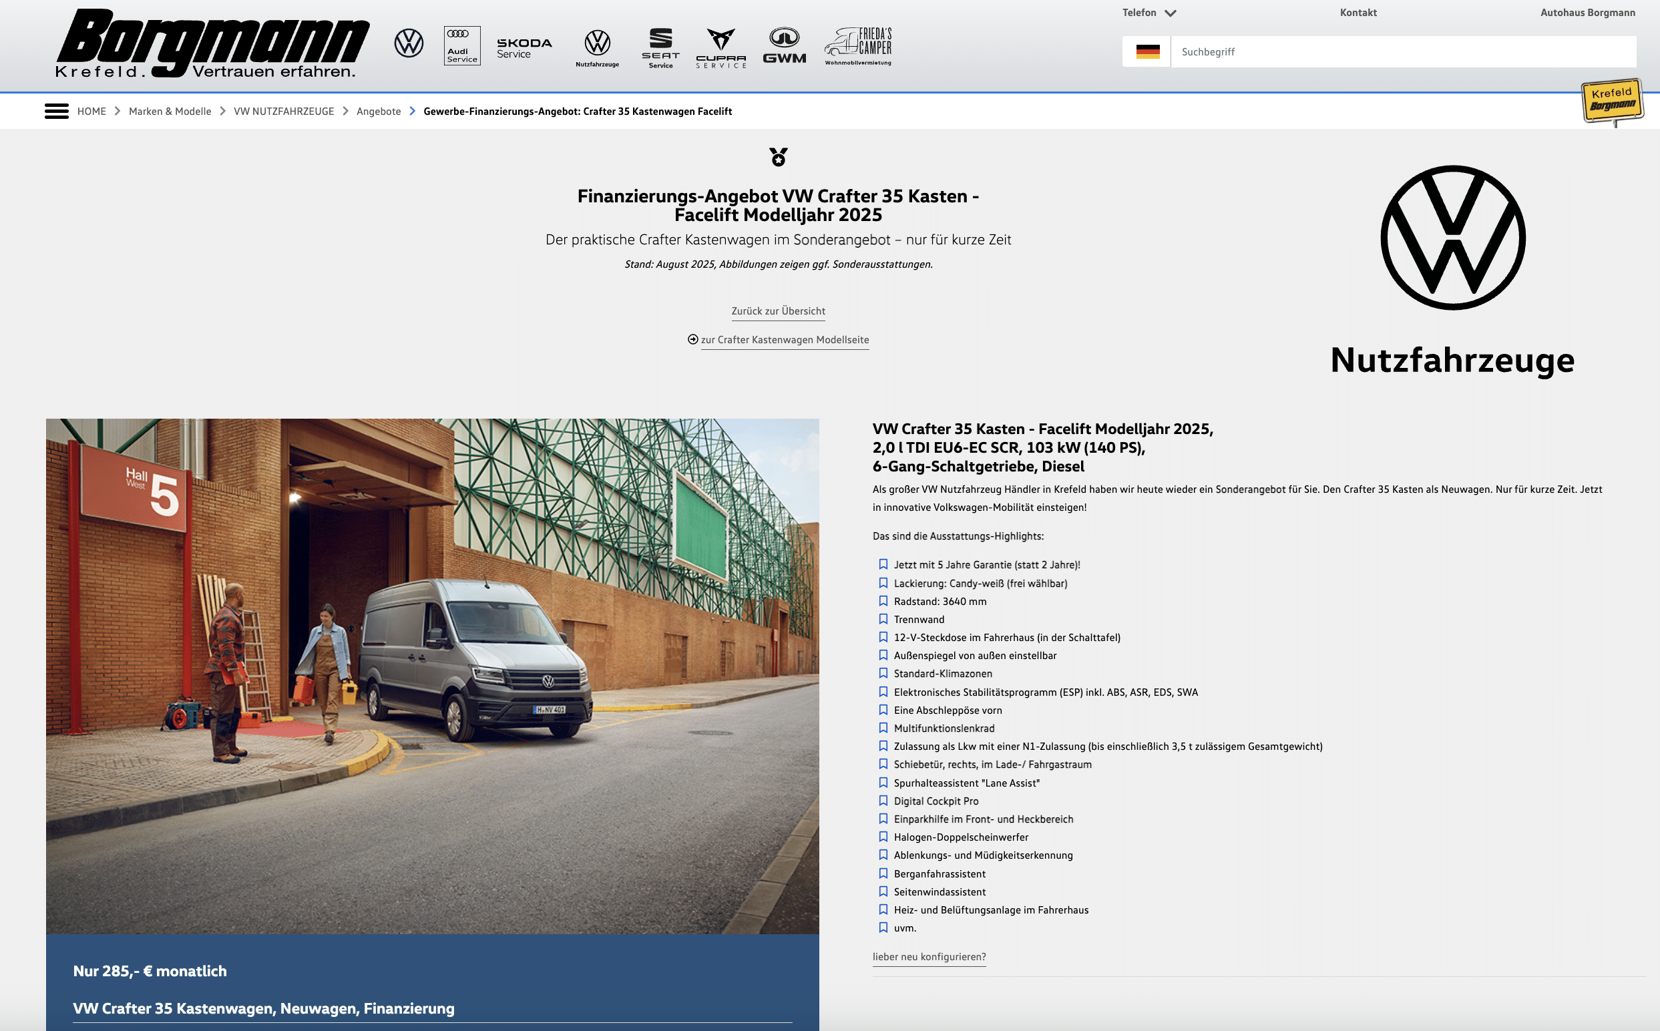1660x1031 pixels.
Task: Click text Heiz- und Belüftungsanlage im Fahrerhaus
Action: tap(991, 909)
